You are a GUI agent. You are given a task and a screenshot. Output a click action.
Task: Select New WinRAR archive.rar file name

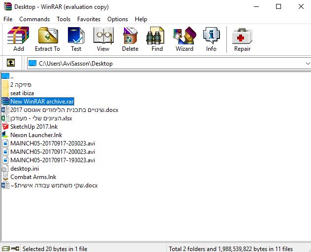42,101
